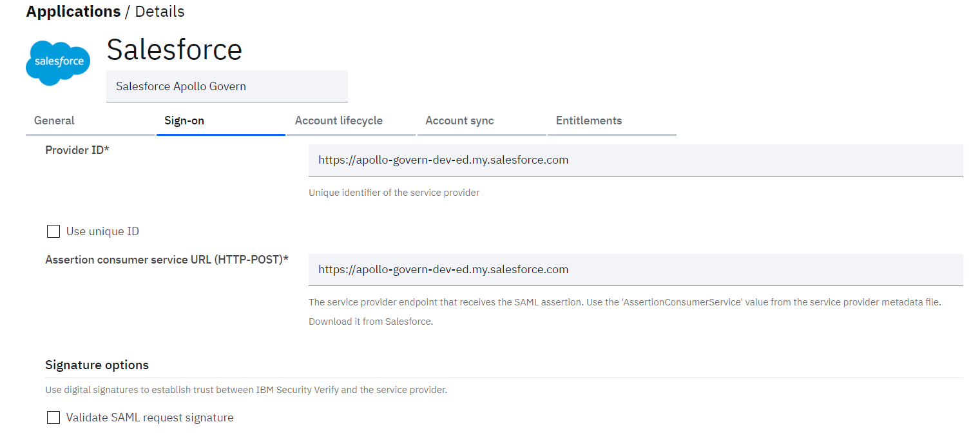Focus the Assertion consumer service URL field
Screen dimensions: 971x442
click(x=636, y=269)
